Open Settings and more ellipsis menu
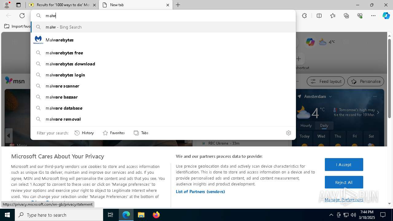Image resolution: width=393 pixels, height=221 pixels. [x=373, y=16]
